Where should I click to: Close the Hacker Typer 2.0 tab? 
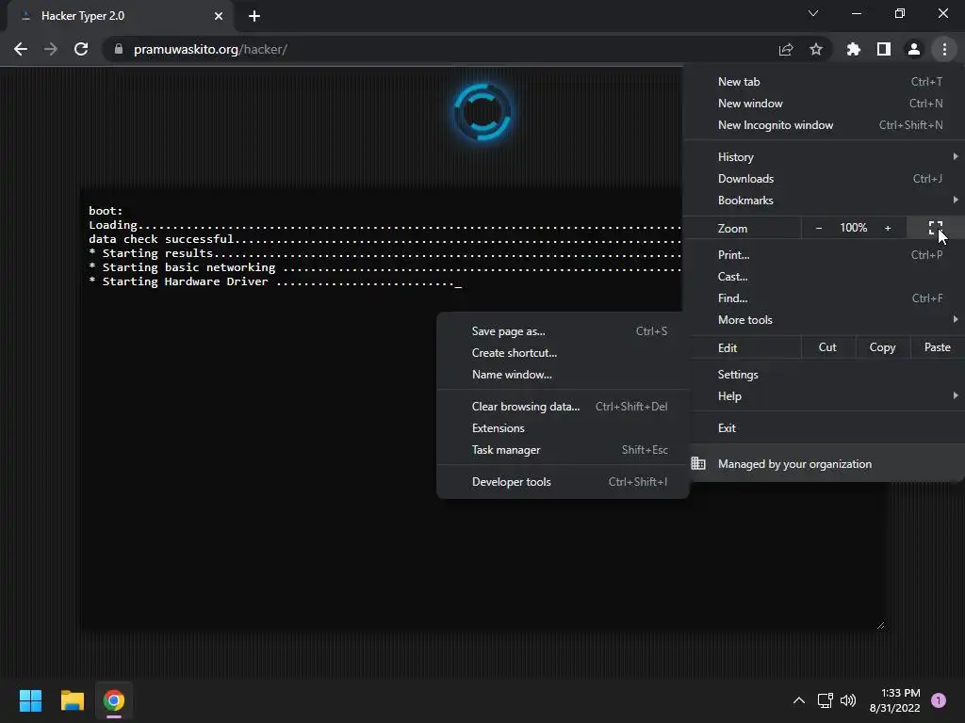pyautogui.click(x=219, y=16)
